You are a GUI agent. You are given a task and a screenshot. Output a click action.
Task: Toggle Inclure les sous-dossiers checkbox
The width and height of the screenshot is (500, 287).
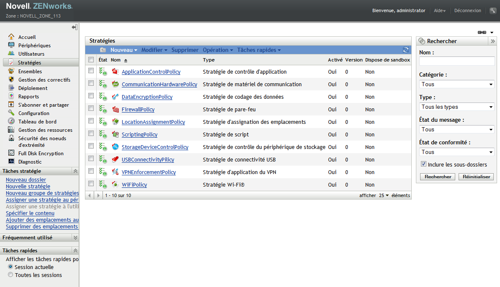click(423, 164)
